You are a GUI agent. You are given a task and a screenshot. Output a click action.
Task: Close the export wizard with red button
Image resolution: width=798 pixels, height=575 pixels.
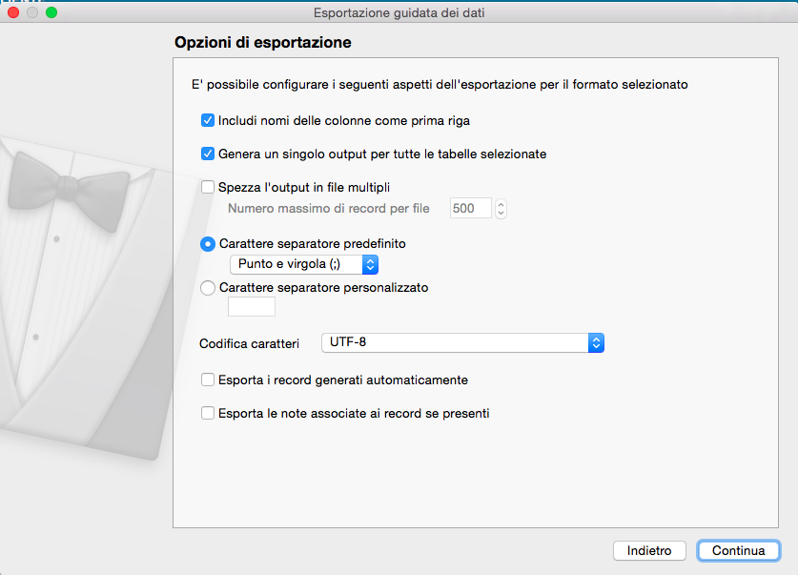[x=13, y=13]
